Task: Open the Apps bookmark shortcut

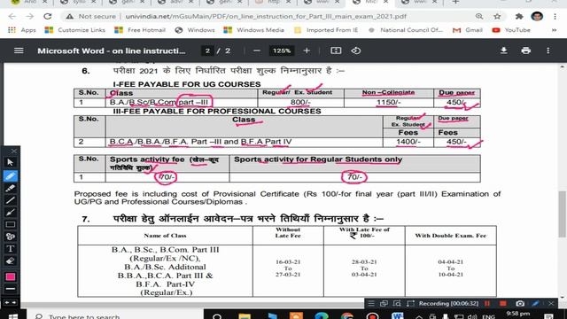Action: pos(21,30)
